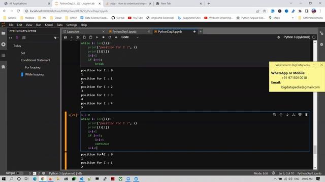The height and width of the screenshot is (182, 325).
Task: Open the GitHub bookmark
Action: 118,18
